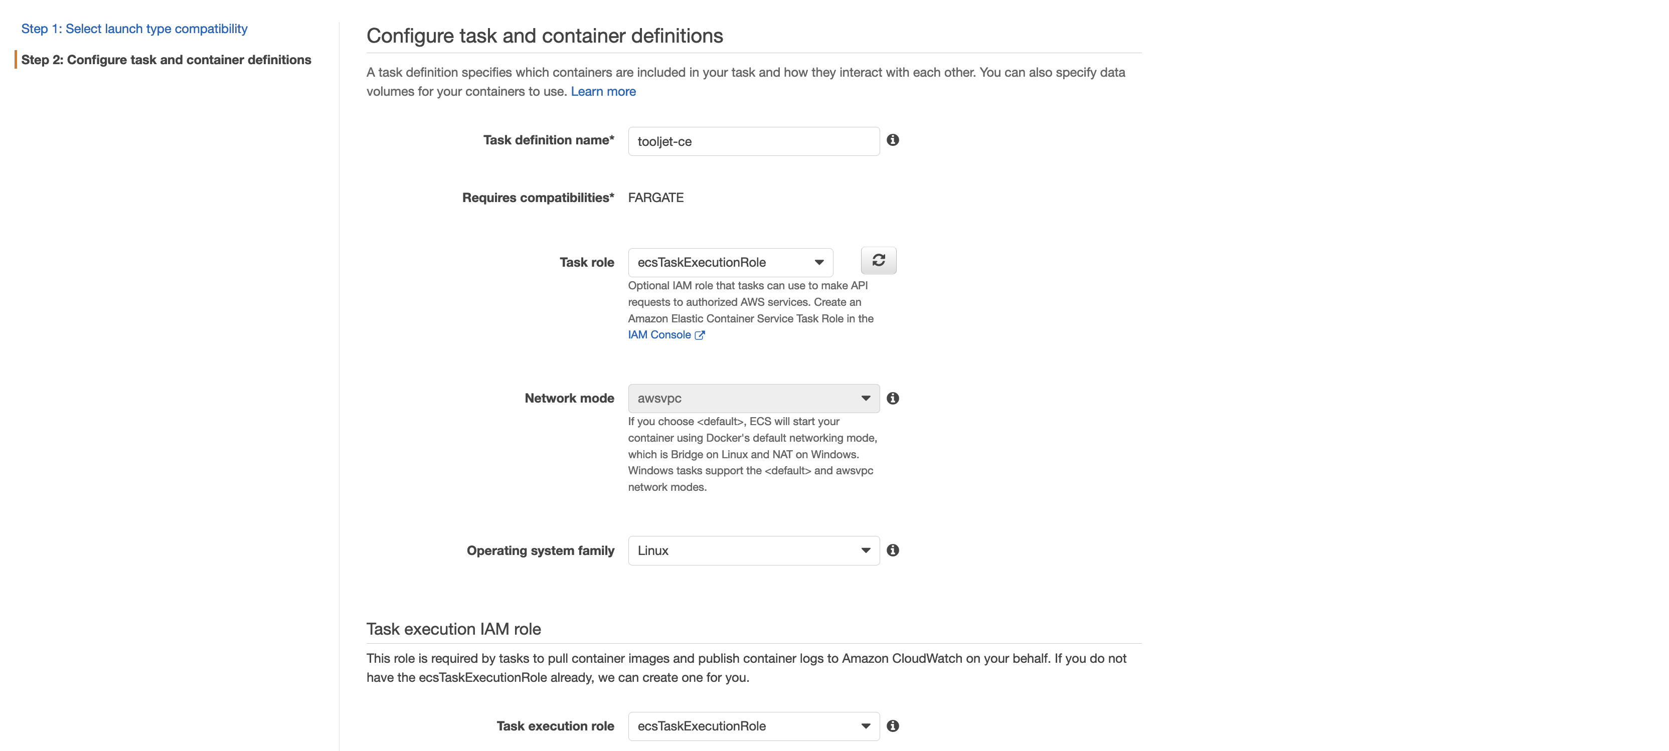Go to Step 1: Select launch type compatibility
The image size is (1669, 751).
[134, 29]
